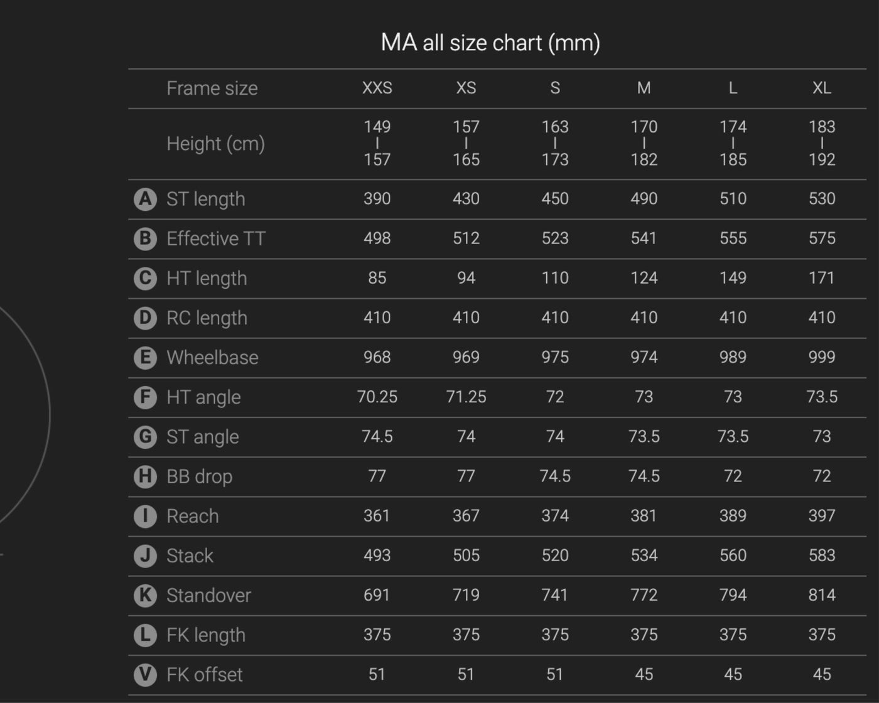Select the XXS frame size column header
879x703 pixels.
point(377,88)
